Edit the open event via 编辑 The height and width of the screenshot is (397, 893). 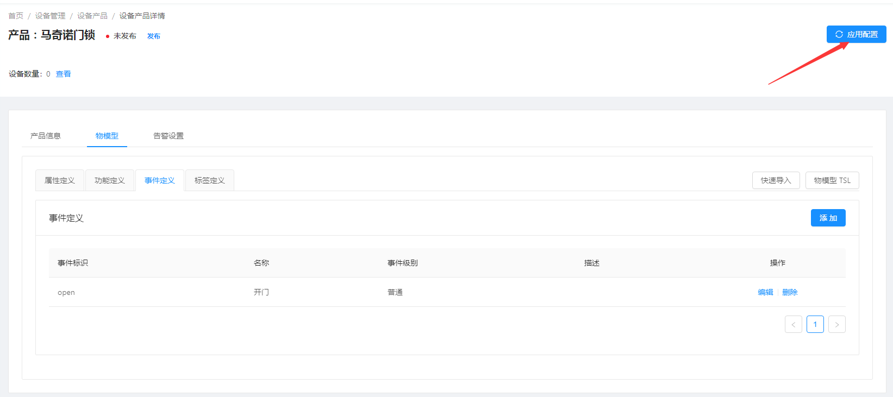[765, 292]
